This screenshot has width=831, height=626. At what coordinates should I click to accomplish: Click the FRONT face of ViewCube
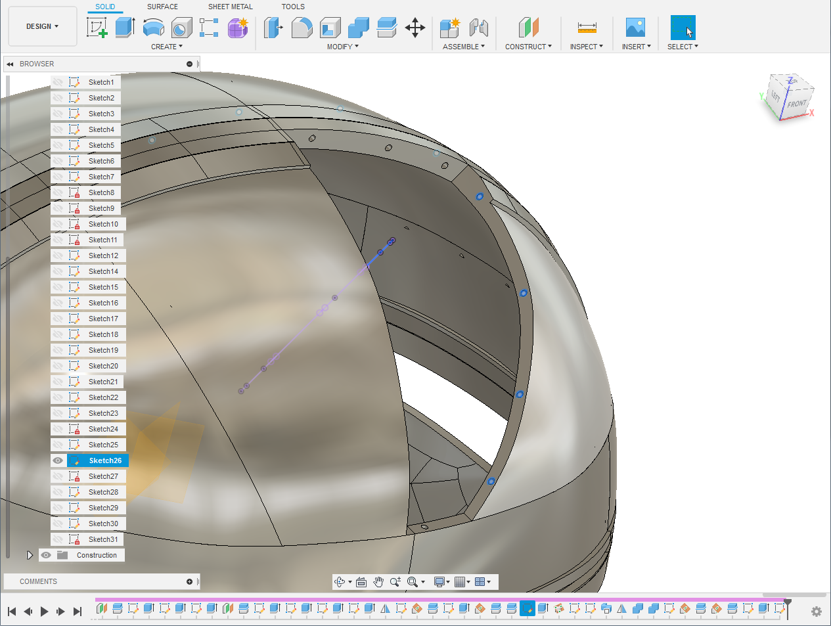pyautogui.click(x=797, y=103)
